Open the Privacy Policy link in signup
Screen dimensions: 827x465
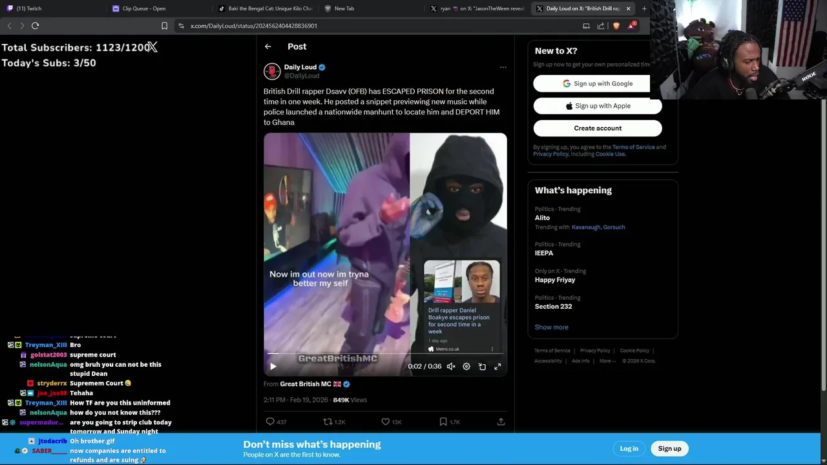click(550, 154)
